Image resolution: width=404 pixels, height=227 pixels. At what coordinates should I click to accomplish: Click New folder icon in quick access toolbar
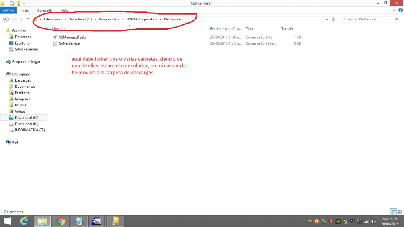pos(18,3)
